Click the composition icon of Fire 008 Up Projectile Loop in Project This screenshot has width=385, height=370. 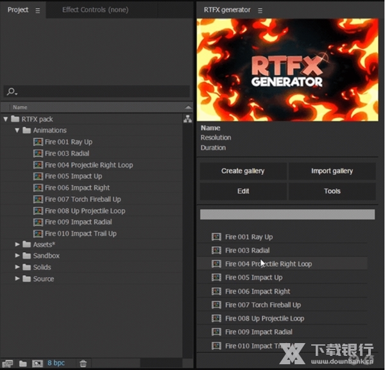tap(38, 210)
